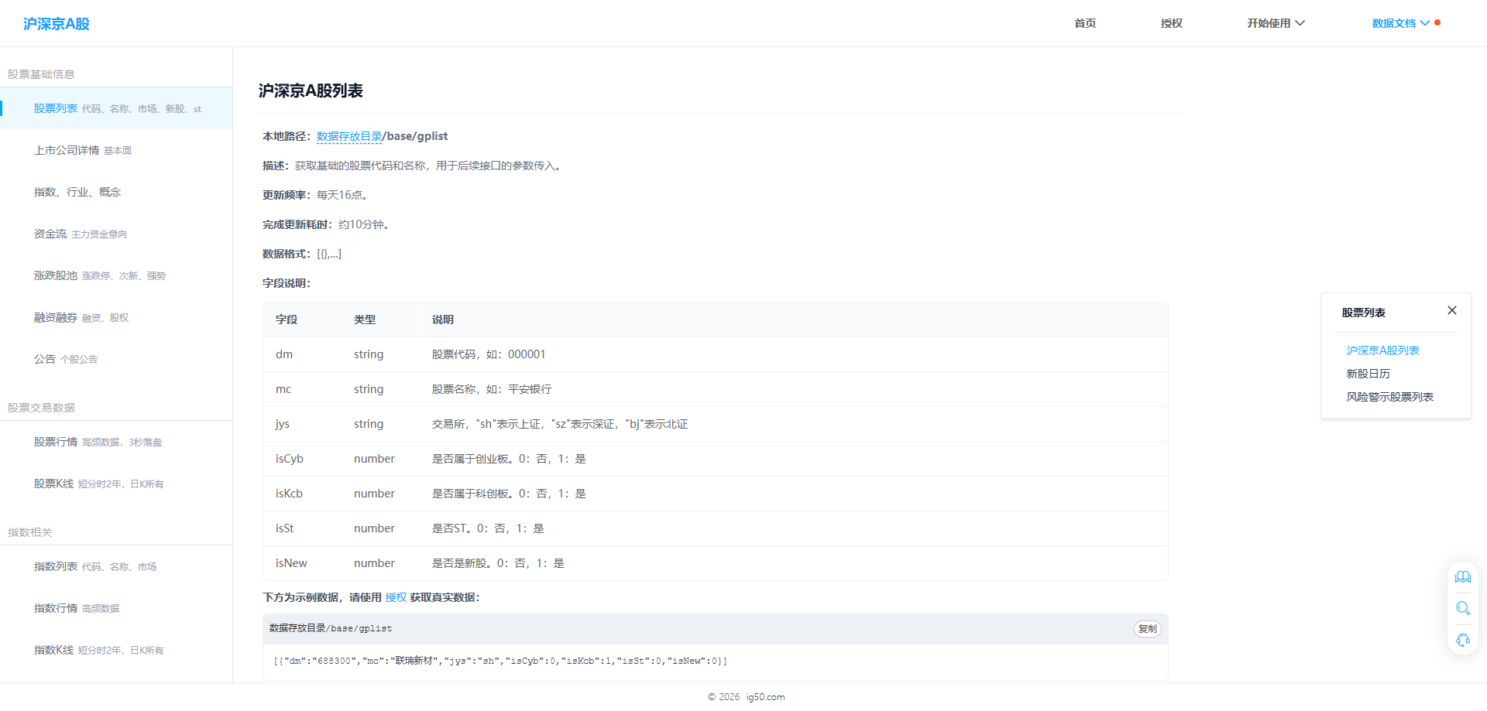Click the 是否属于创业板 description
Screen dimensions: 1487x711
[509, 459]
